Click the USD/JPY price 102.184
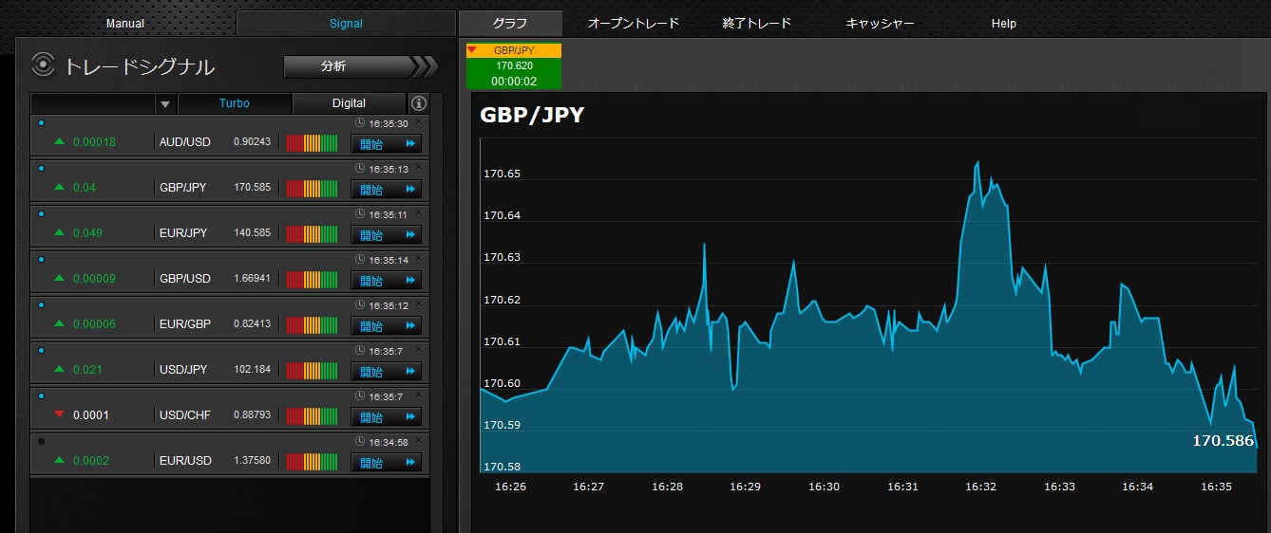Viewport: 1271px width, 533px height. 252,370
